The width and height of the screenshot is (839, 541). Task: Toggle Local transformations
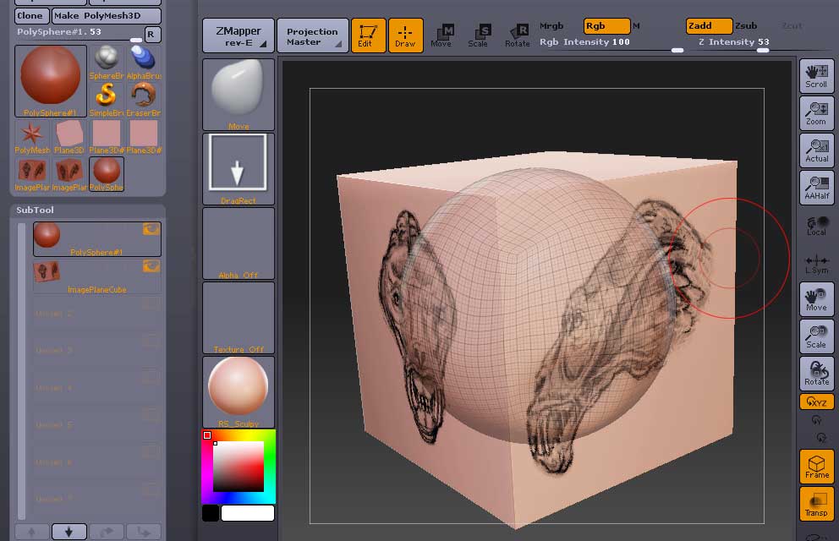tap(816, 225)
